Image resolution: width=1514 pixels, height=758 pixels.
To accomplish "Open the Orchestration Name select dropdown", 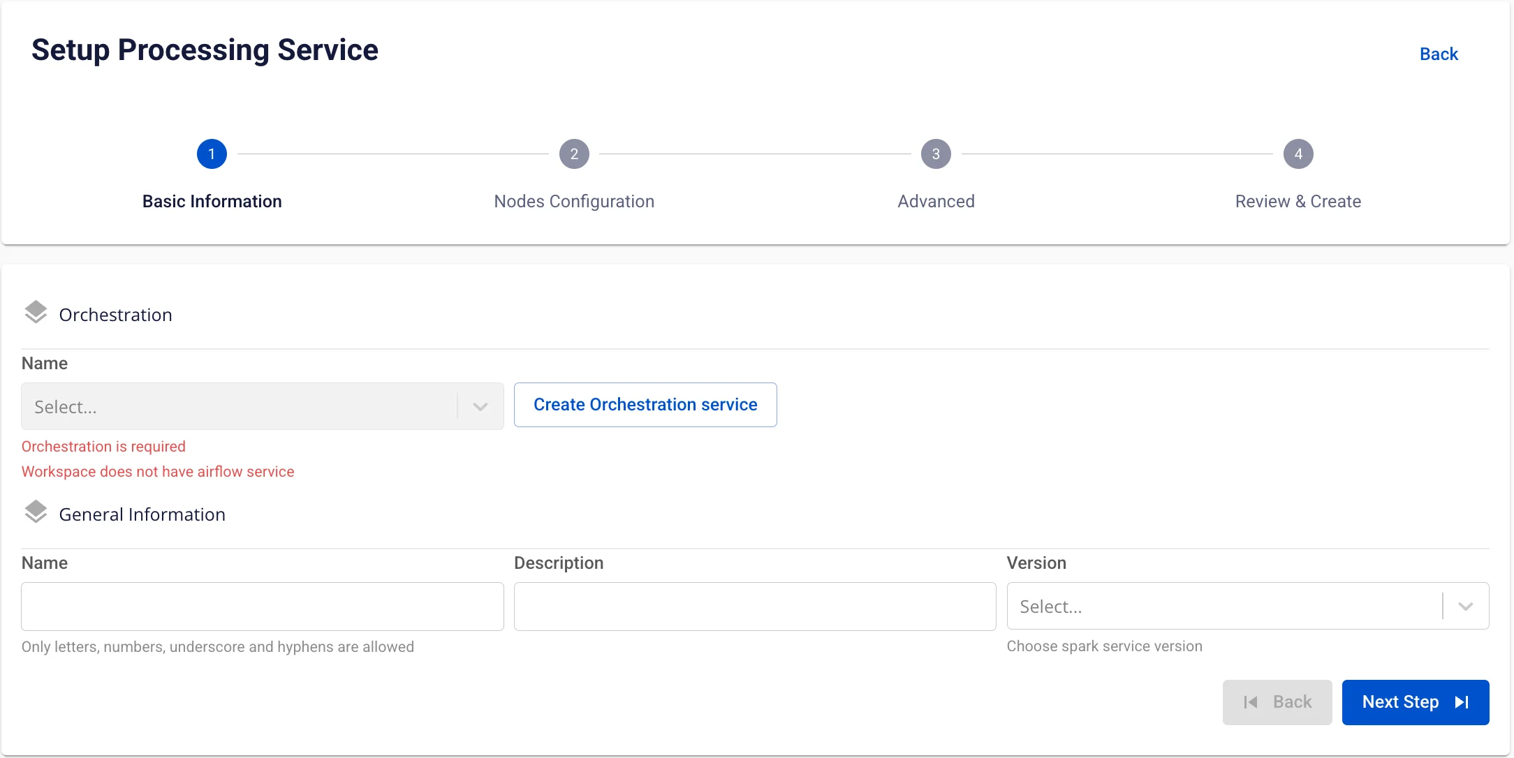I will point(263,406).
